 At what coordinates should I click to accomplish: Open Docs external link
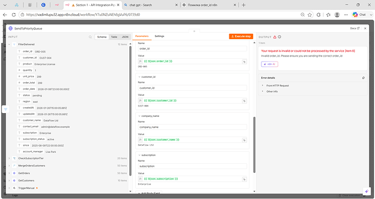pos(355,28)
